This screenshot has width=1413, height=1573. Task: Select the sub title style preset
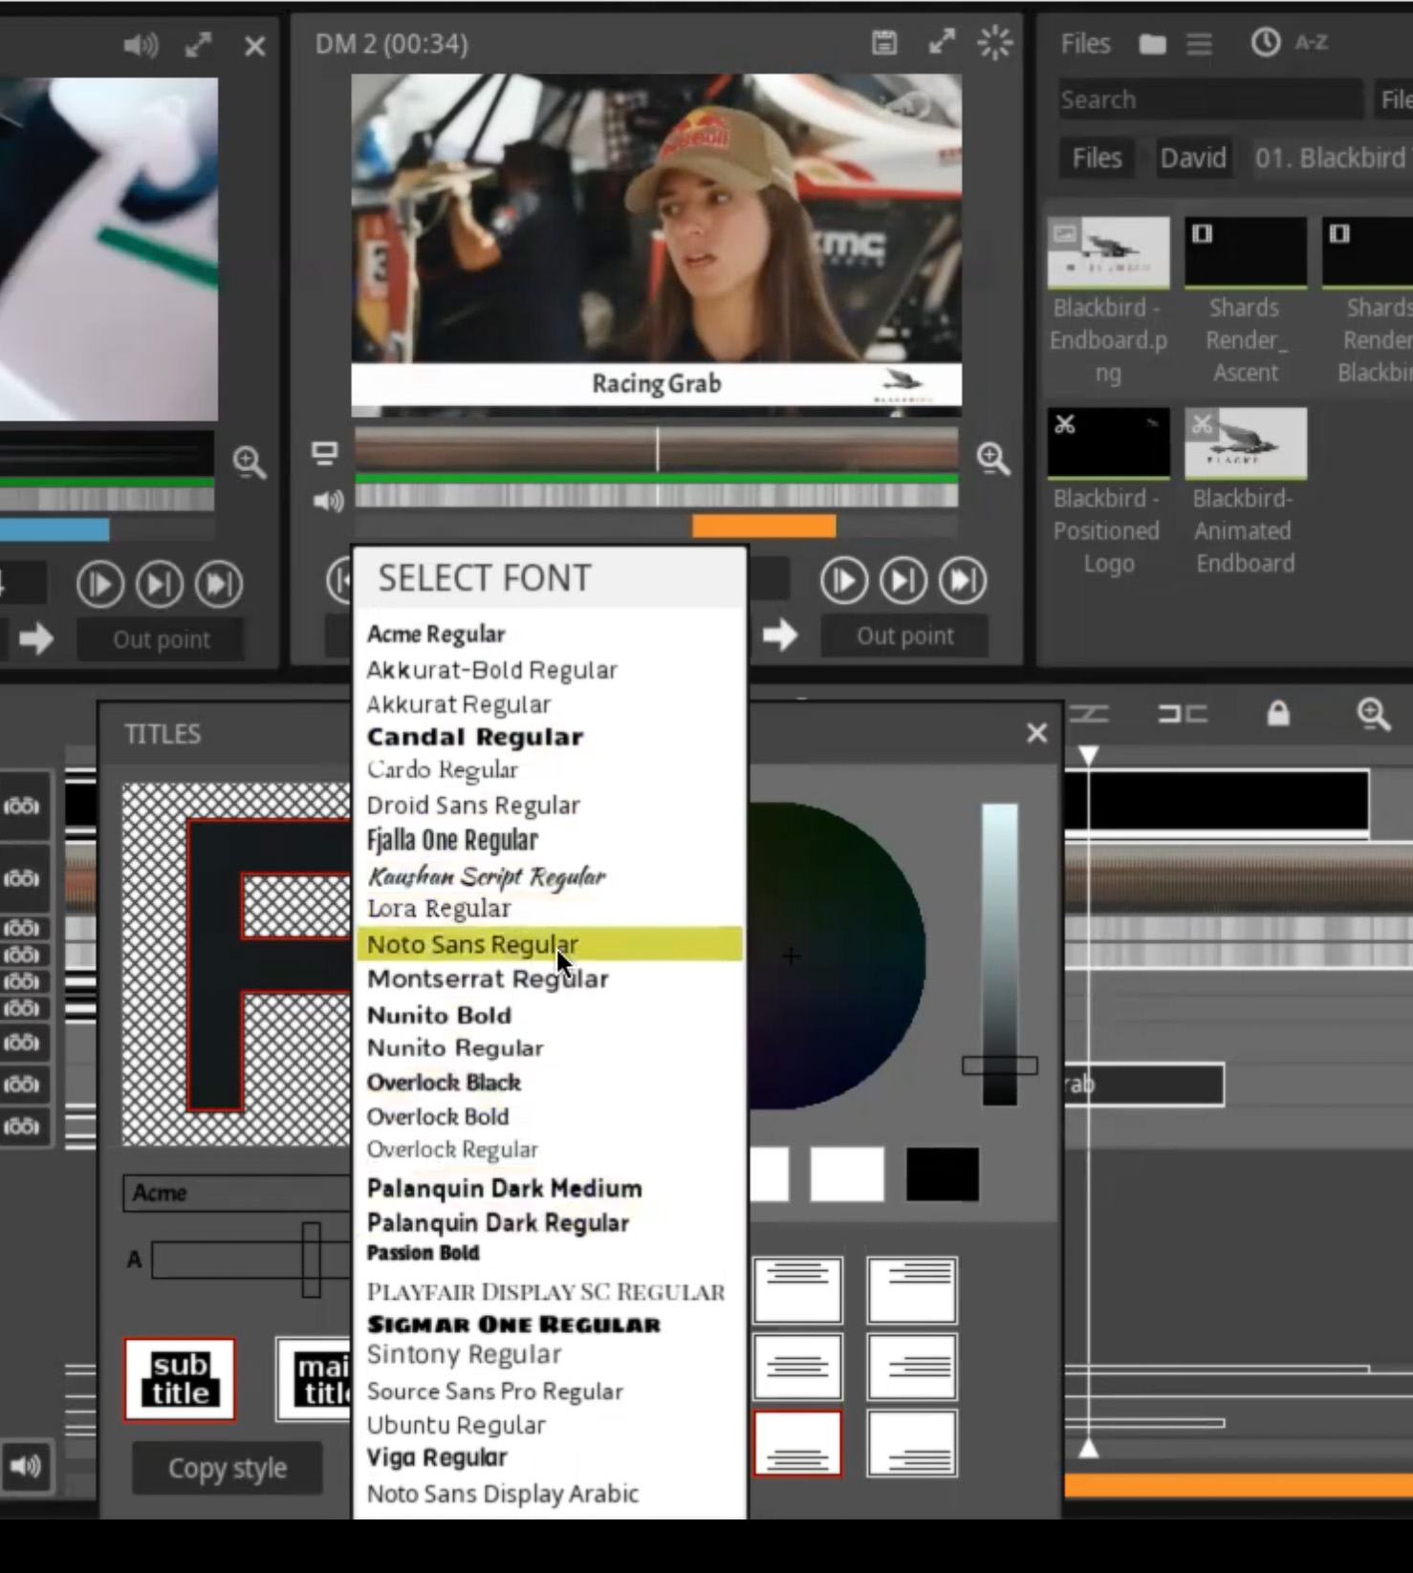pyautogui.click(x=180, y=1379)
